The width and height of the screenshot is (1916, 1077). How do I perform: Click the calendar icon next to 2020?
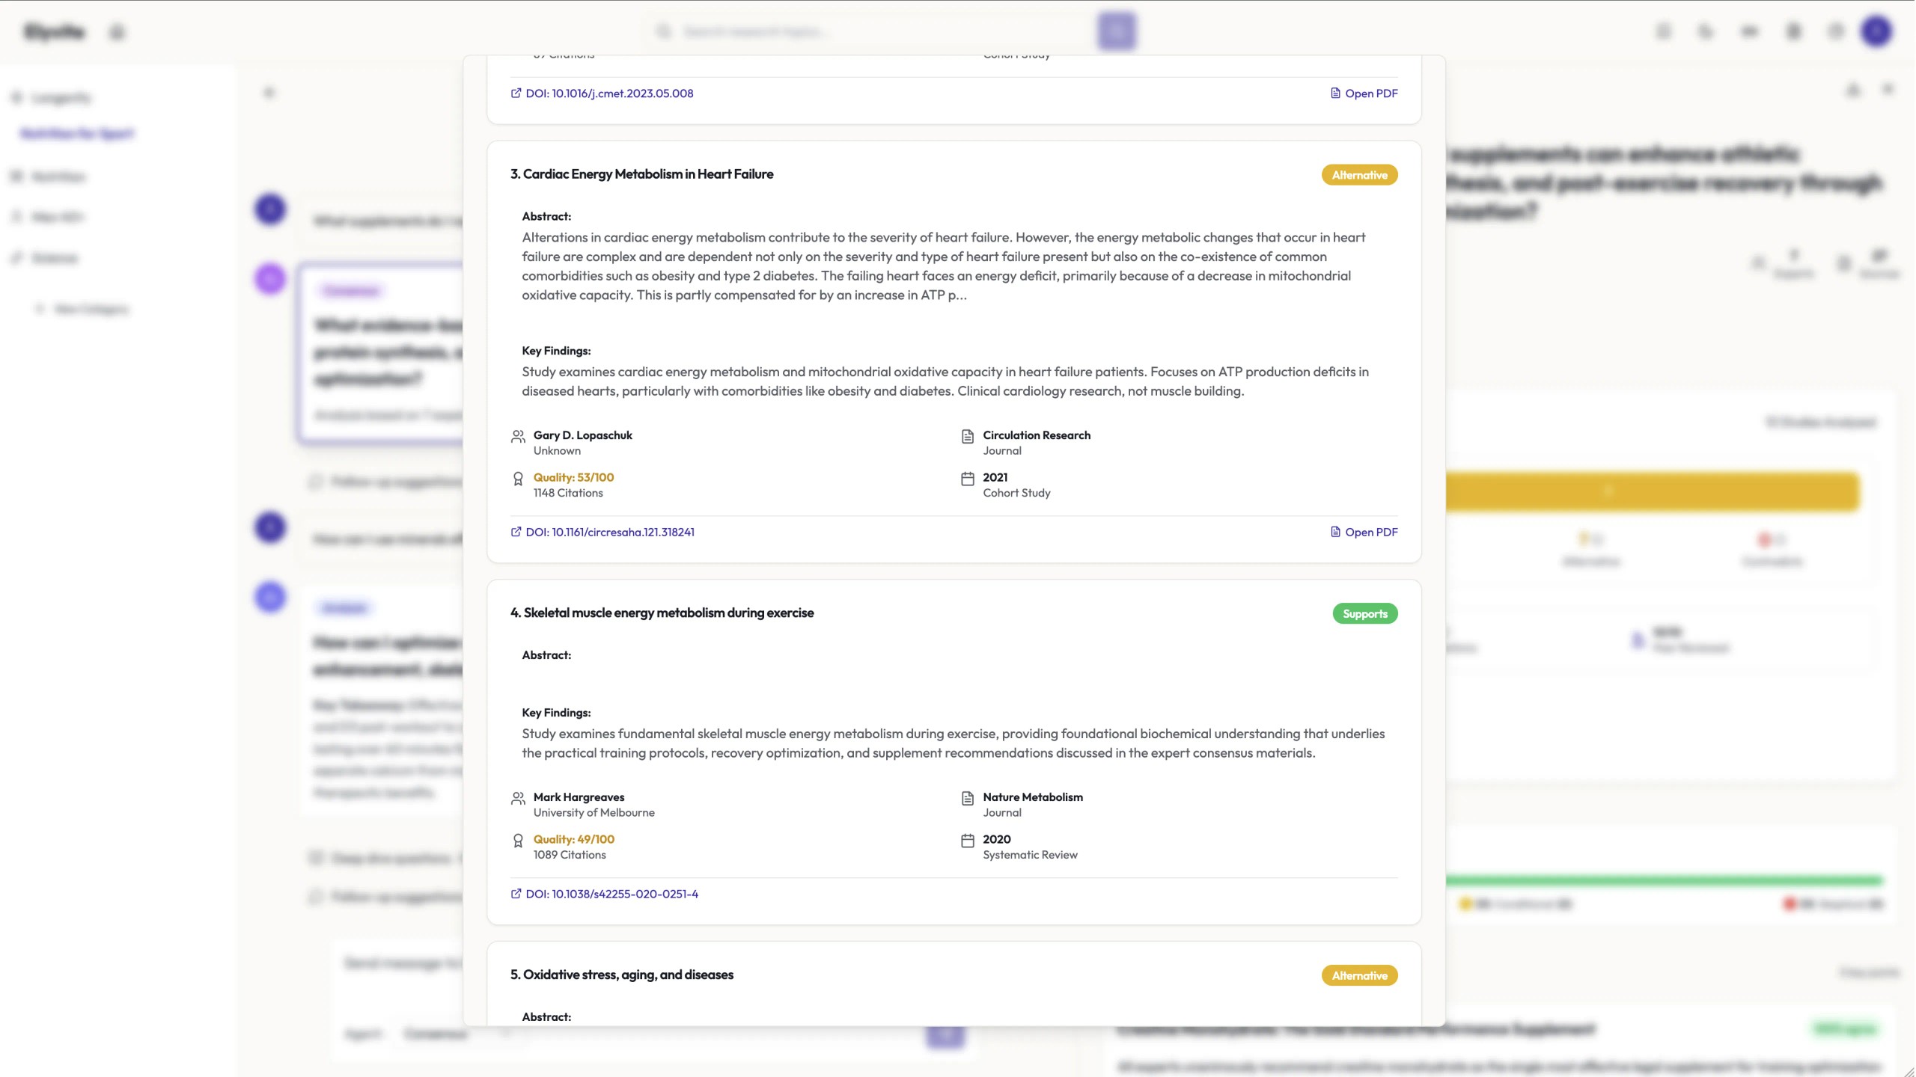[967, 841]
